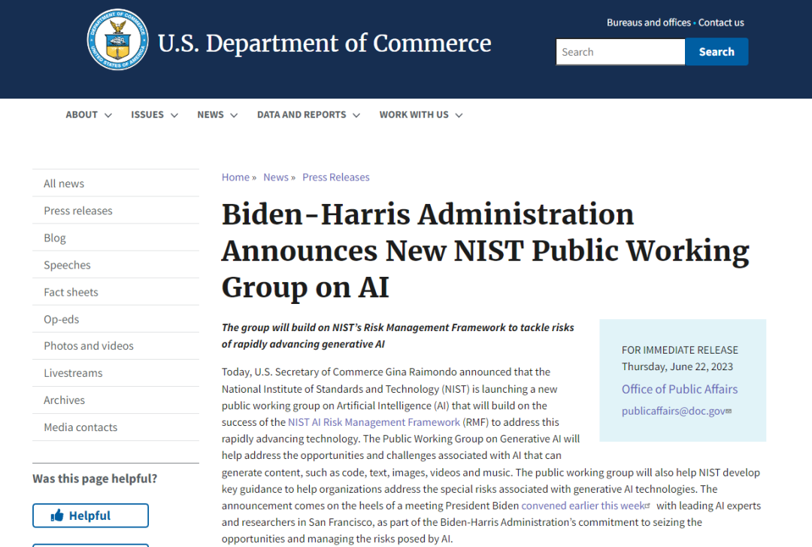
Task: Expand the NEWS menu chevron
Action: point(234,115)
